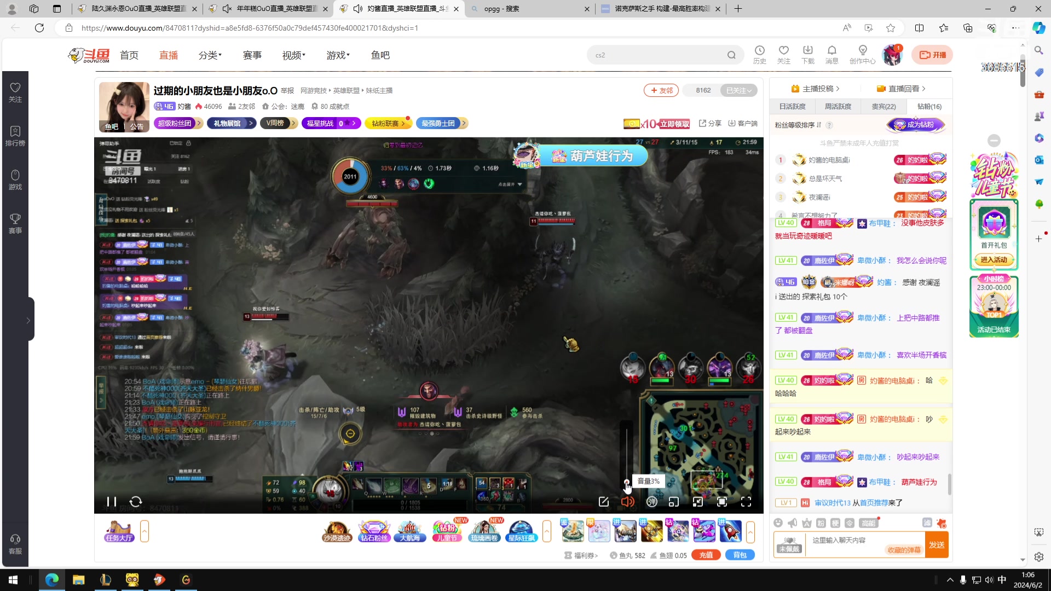The height and width of the screenshot is (591, 1051).
Task: Toggle theater wide-screen mode icon
Action: [674, 501]
